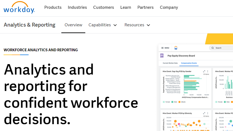Click the WORKFORCE ANALYTICS AND REPORTING heading
The height and width of the screenshot is (131, 233).
click(41, 50)
